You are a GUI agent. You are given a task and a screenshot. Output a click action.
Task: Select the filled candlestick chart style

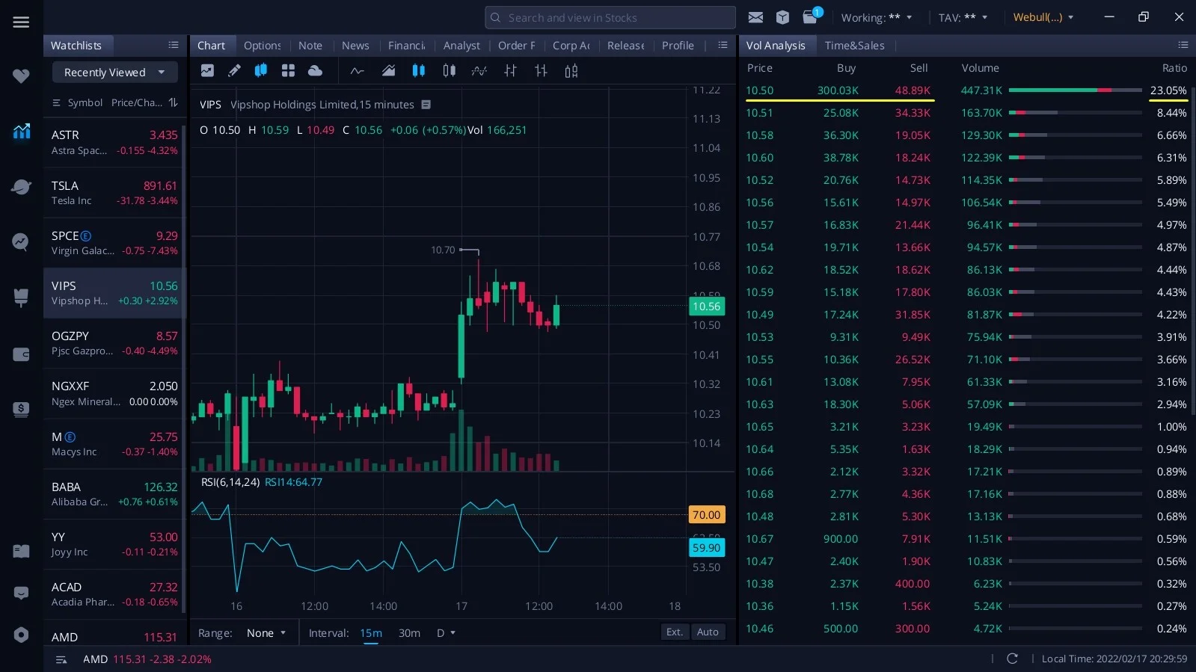tap(419, 71)
